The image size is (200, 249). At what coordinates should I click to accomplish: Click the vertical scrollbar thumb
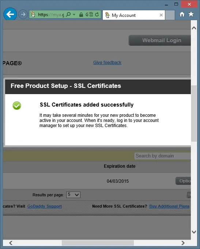(194, 114)
